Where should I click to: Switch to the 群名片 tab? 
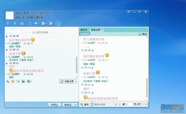tap(84, 30)
